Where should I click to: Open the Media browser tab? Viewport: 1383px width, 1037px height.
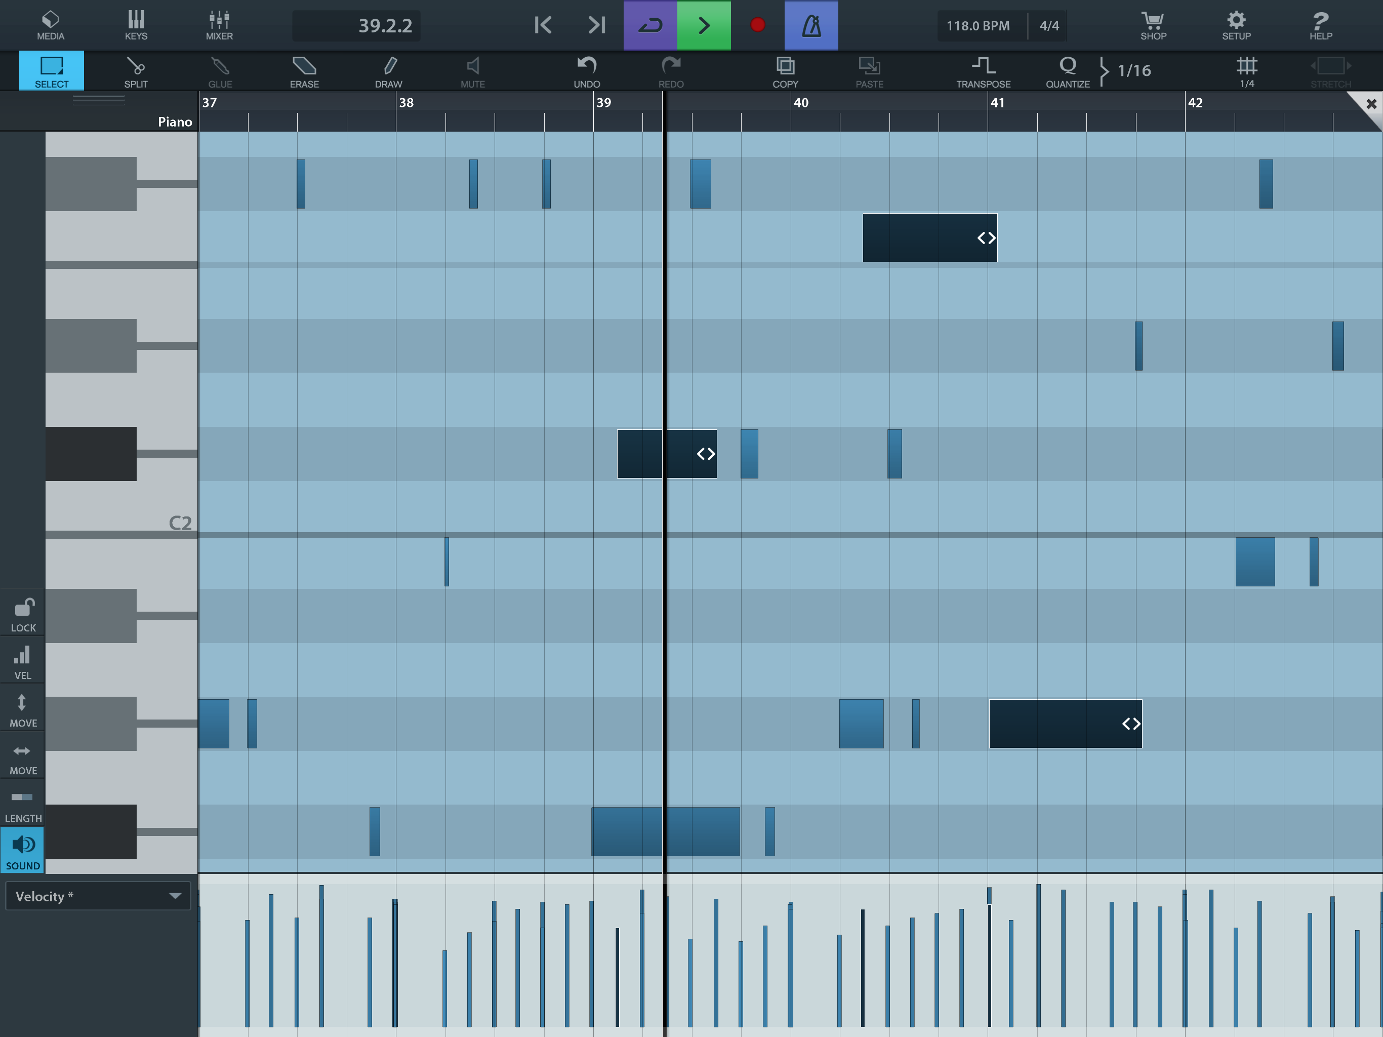(x=51, y=25)
